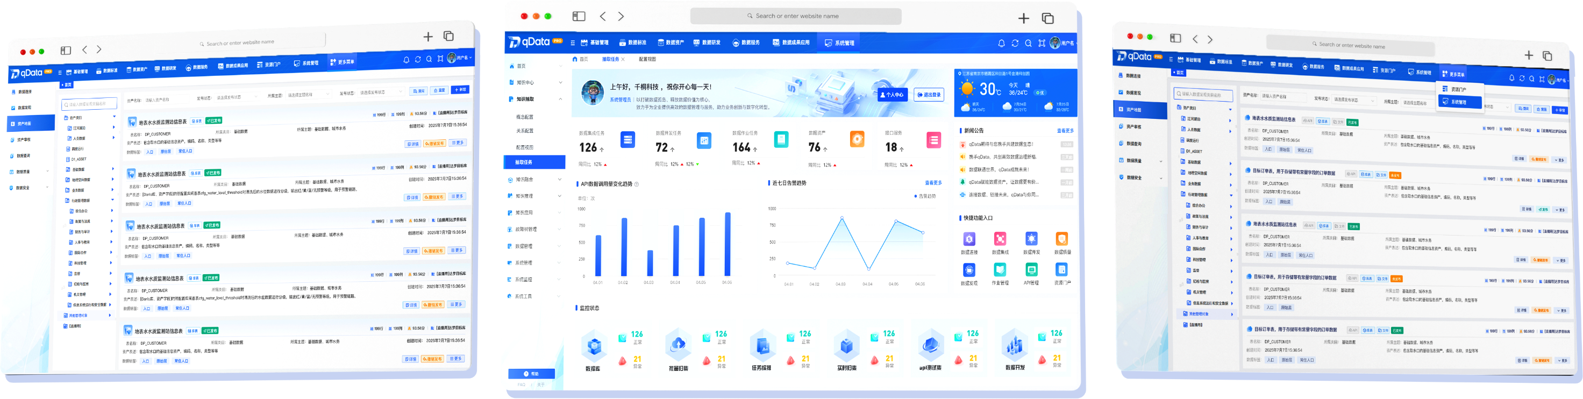Open 数据标准 menu in center window

(x=633, y=43)
